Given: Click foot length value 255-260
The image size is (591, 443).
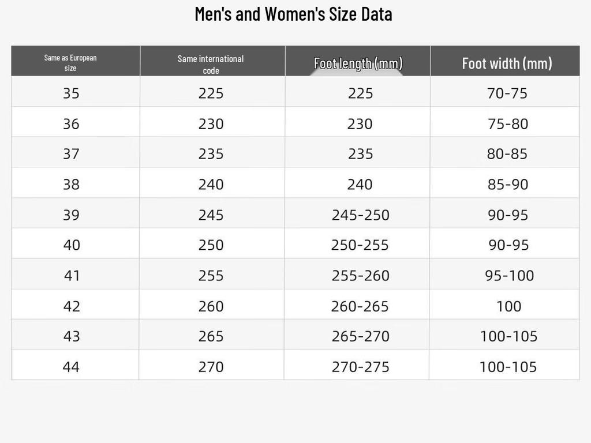Looking at the screenshot, I should (360, 275).
